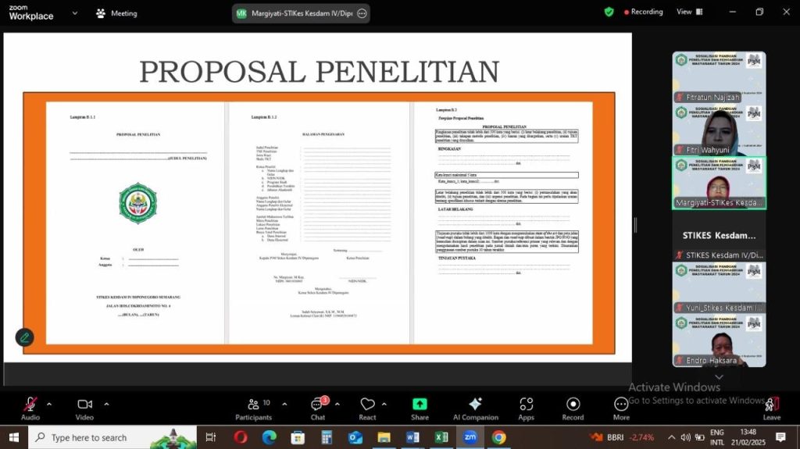Toggle the Video camera on

pos(84,408)
